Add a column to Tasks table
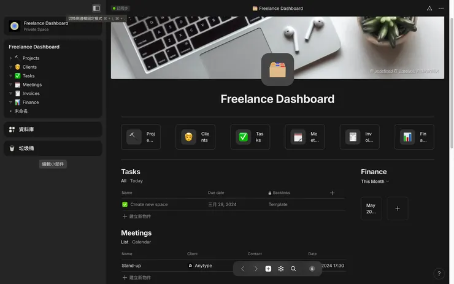454x284 pixels. [332, 193]
